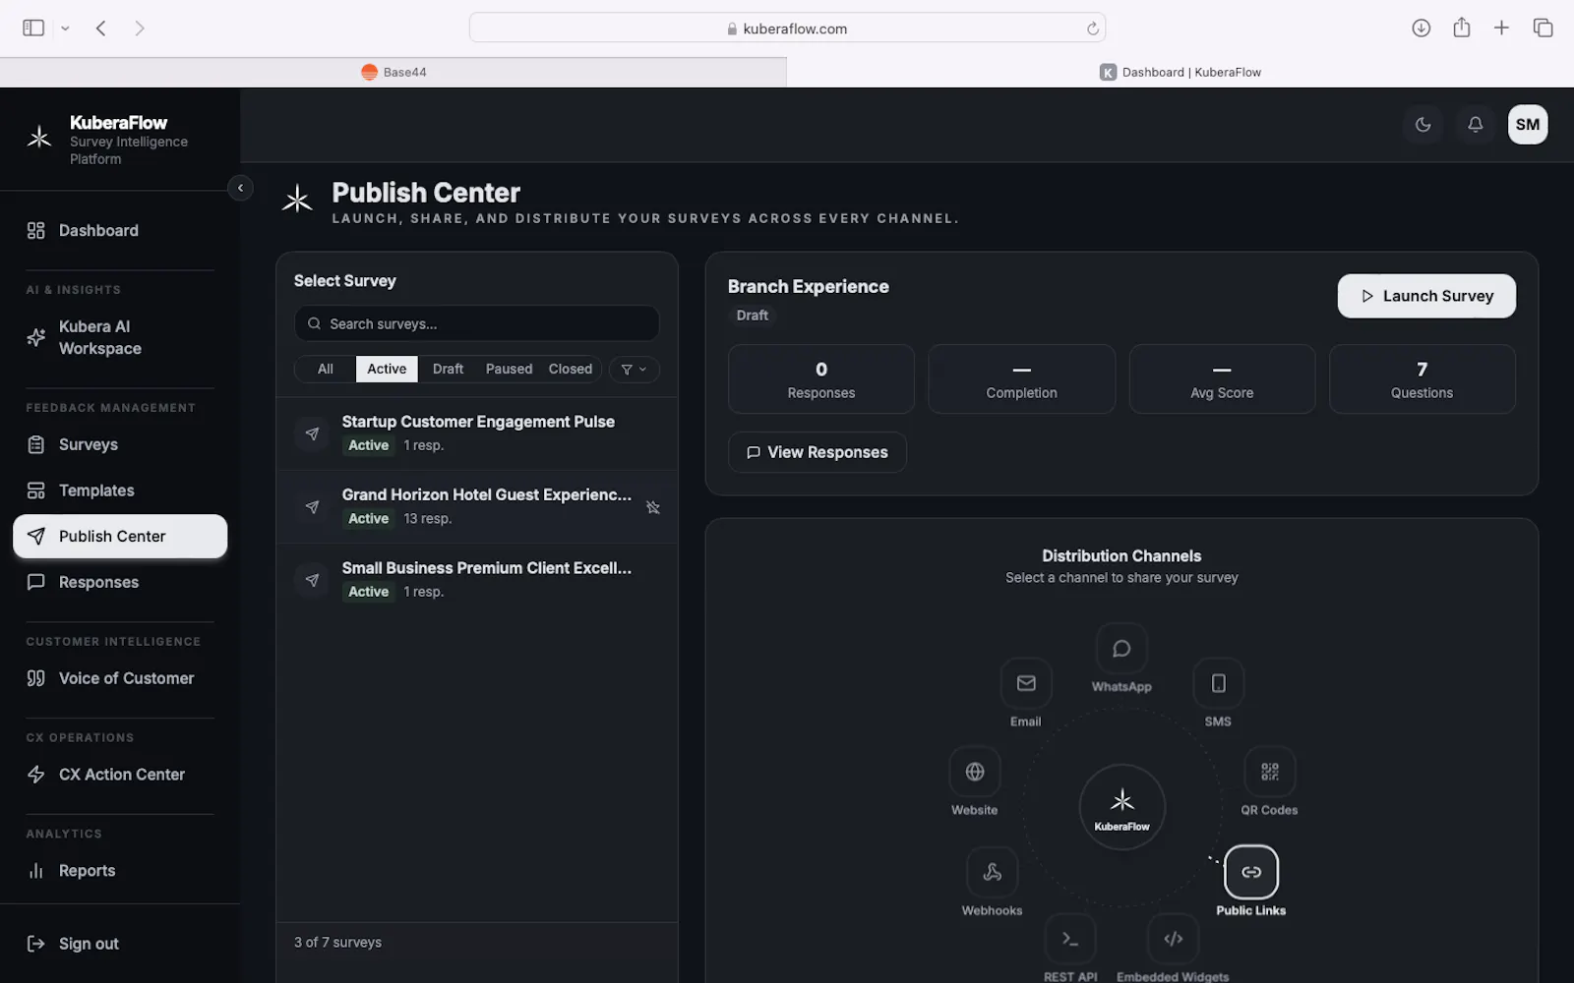
Task: Click the Avg Score stat card
Action: [1222, 379]
